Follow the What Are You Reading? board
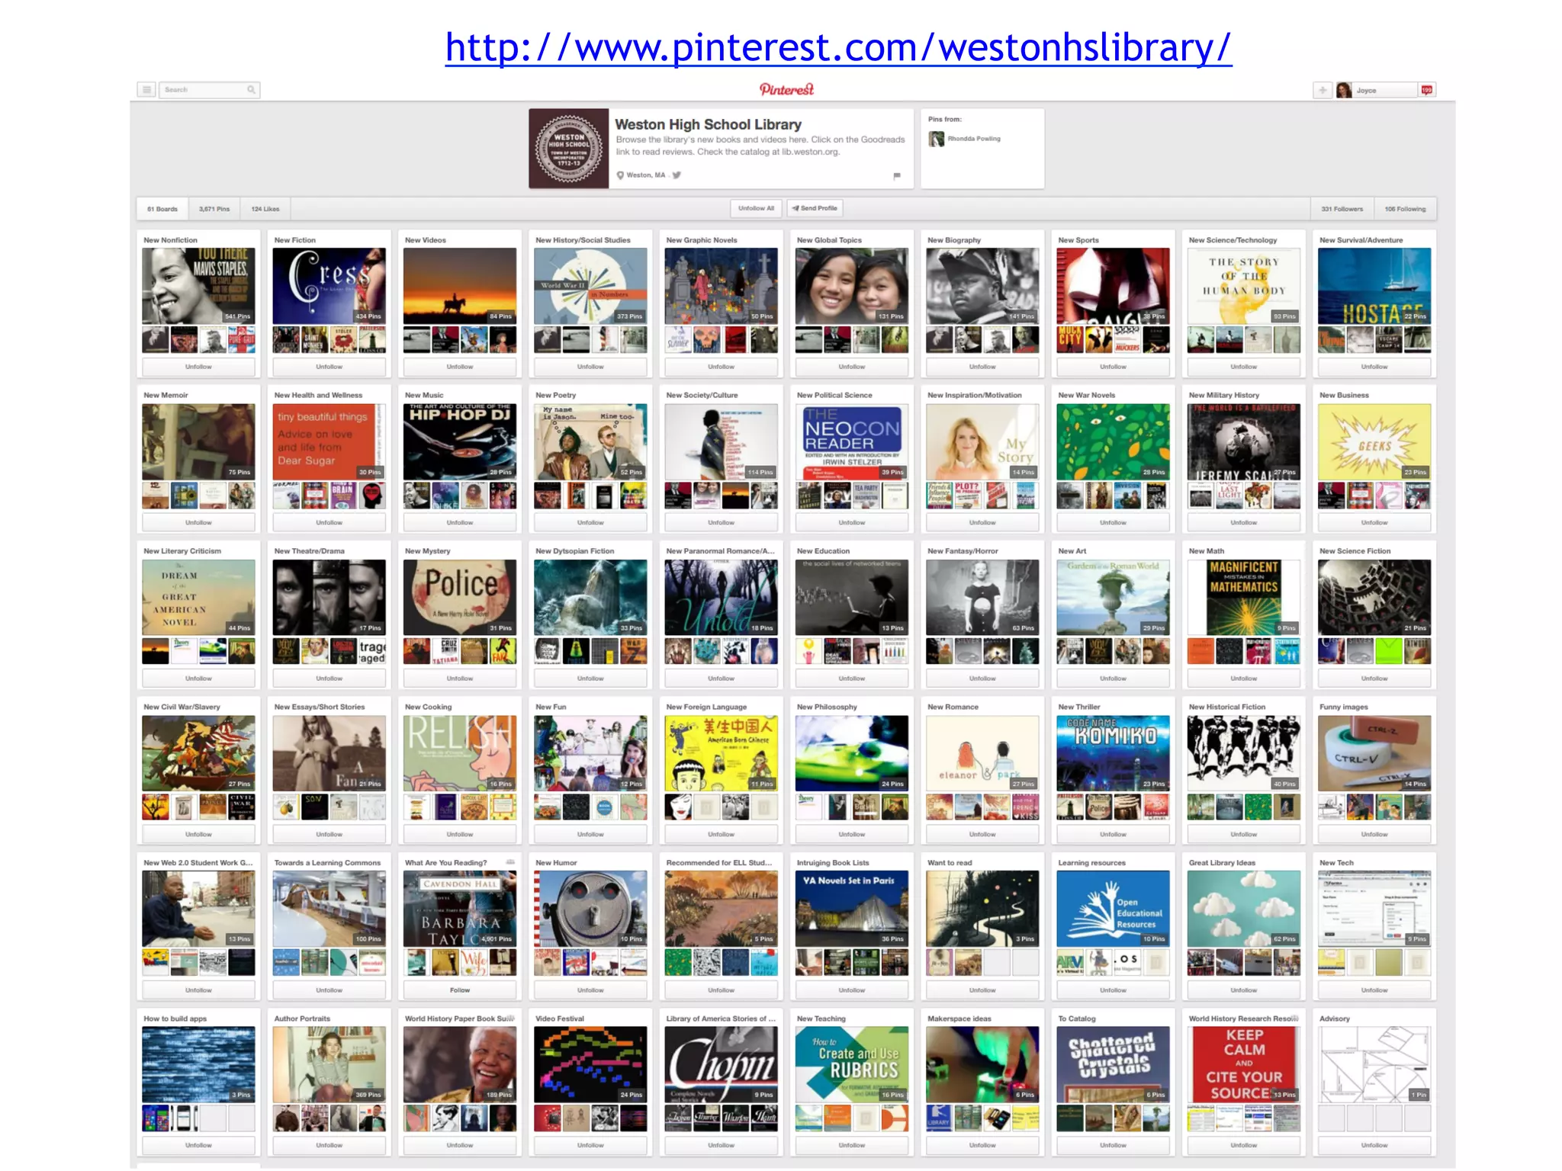The image size is (1562, 1171). click(x=459, y=990)
